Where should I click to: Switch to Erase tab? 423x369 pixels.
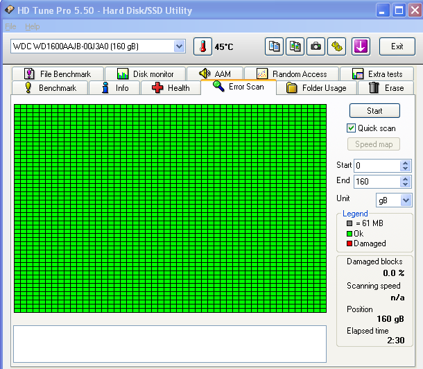pos(386,87)
